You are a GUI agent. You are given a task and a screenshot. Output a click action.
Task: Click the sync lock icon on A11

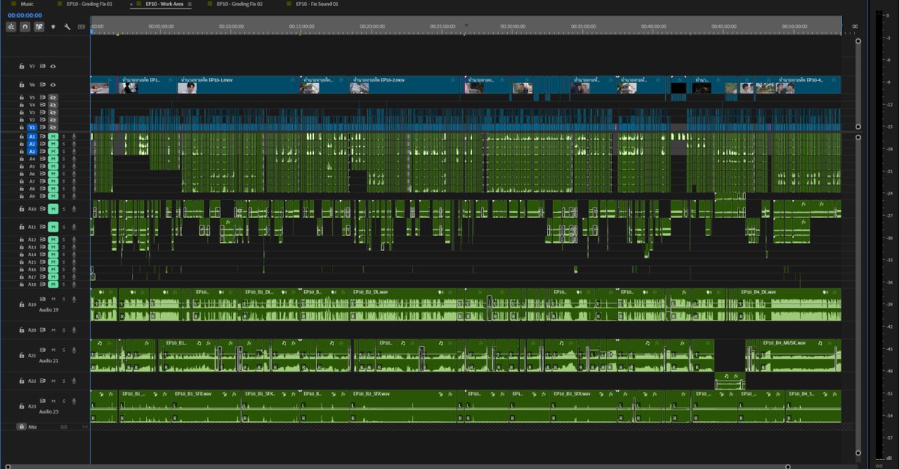(43, 226)
